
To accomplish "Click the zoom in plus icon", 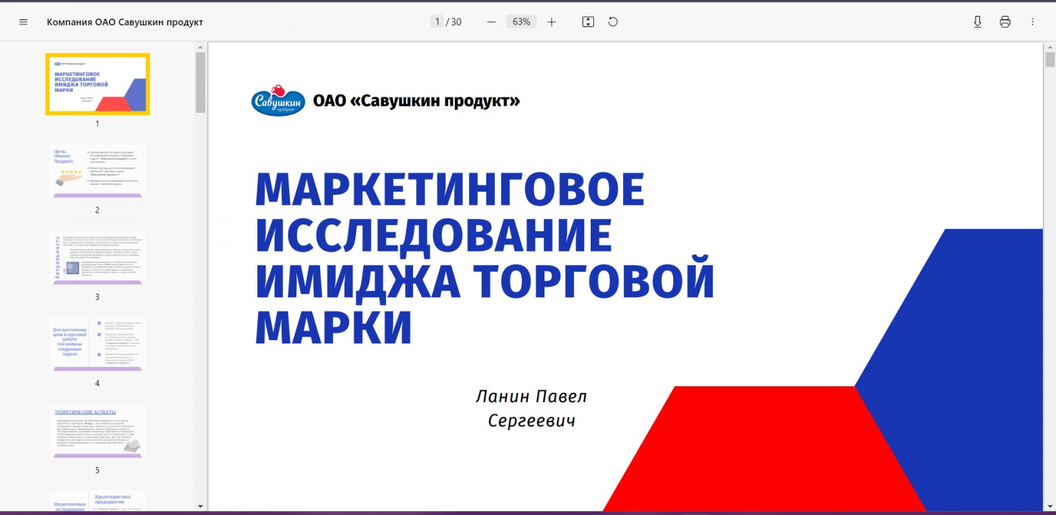I will click(552, 22).
